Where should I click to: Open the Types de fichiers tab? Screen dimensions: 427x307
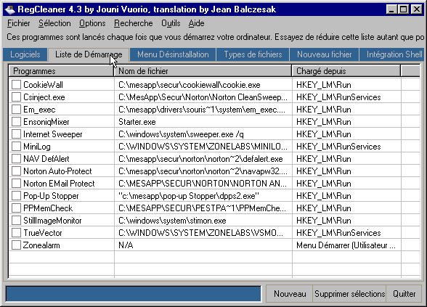[x=253, y=54]
